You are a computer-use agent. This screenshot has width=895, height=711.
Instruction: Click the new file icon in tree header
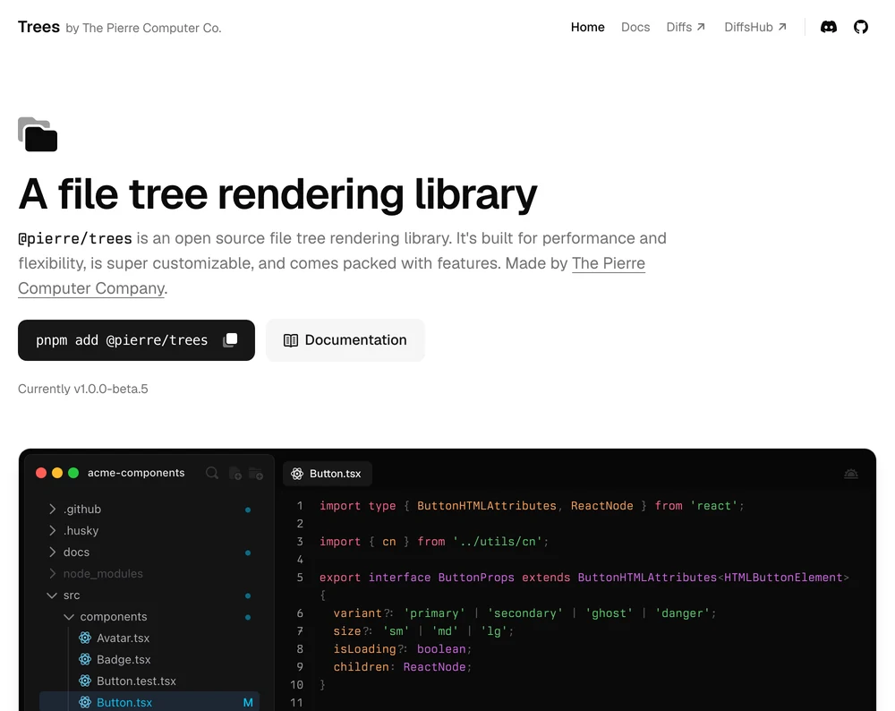[234, 473]
